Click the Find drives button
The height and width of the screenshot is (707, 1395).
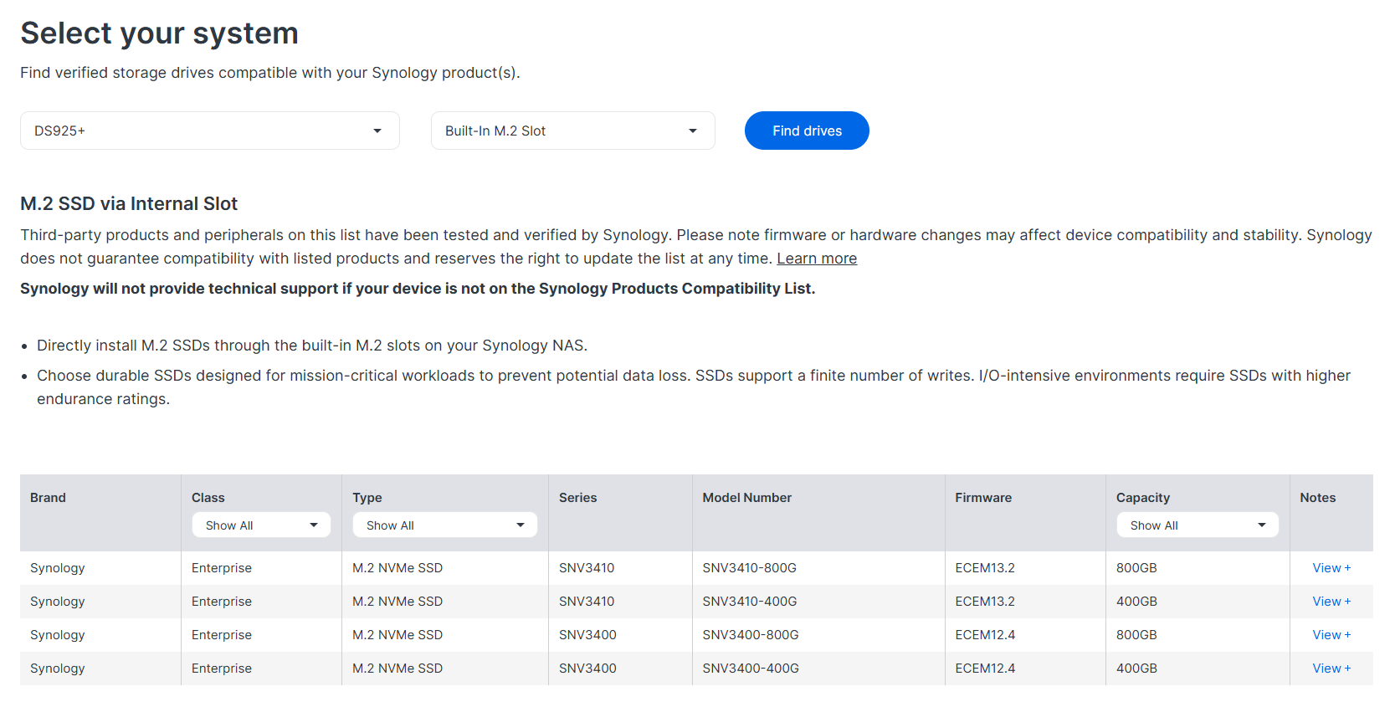[807, 131]
